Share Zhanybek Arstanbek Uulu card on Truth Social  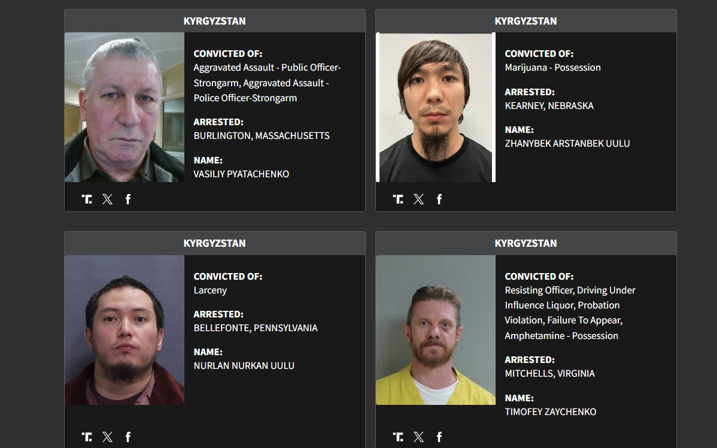pyautogui.click(x=398, y=199)
